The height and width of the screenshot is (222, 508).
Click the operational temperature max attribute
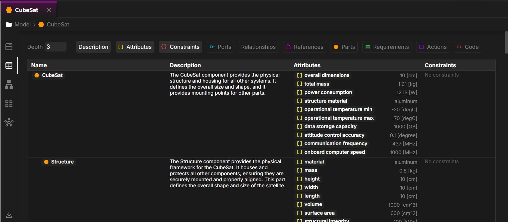[335, 118]
